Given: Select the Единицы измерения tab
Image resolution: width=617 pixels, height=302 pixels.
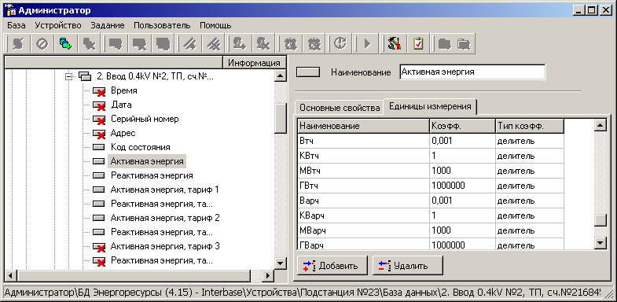Looking at the screenshot, I should (x=430, y=107).
